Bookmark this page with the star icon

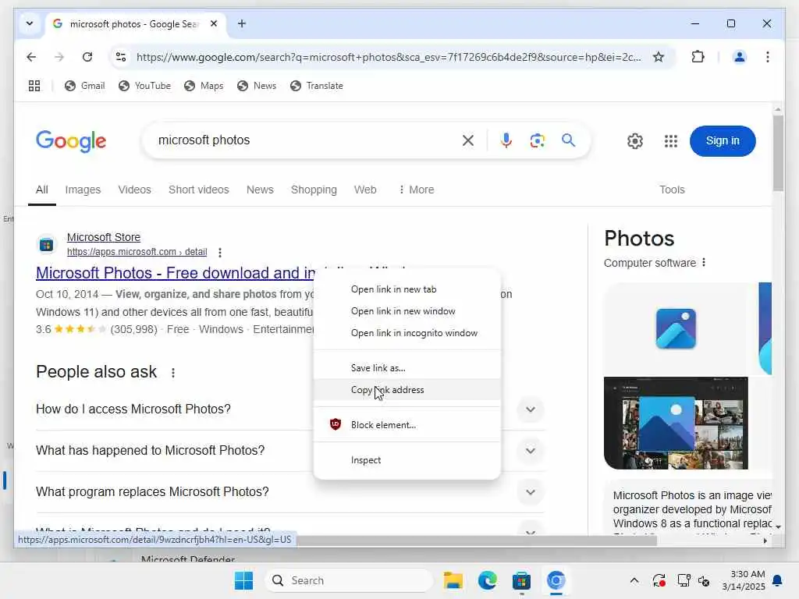click(x=659, y=57)
